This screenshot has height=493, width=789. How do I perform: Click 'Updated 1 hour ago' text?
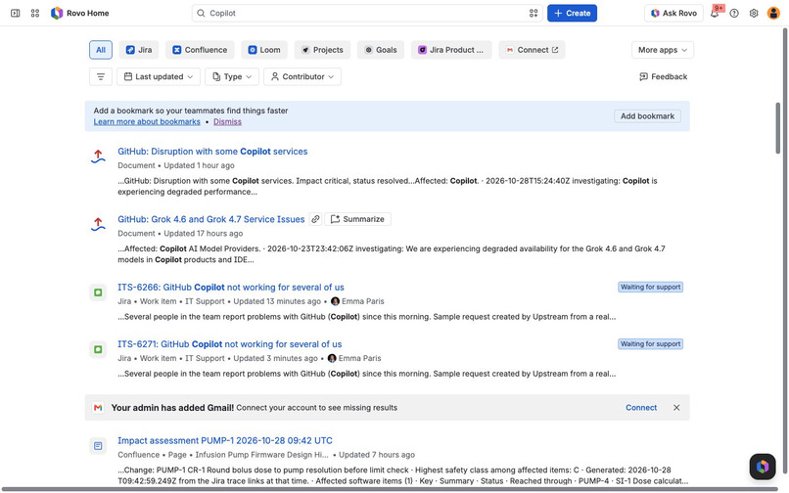pyautogui.click(x=199, y=165)
